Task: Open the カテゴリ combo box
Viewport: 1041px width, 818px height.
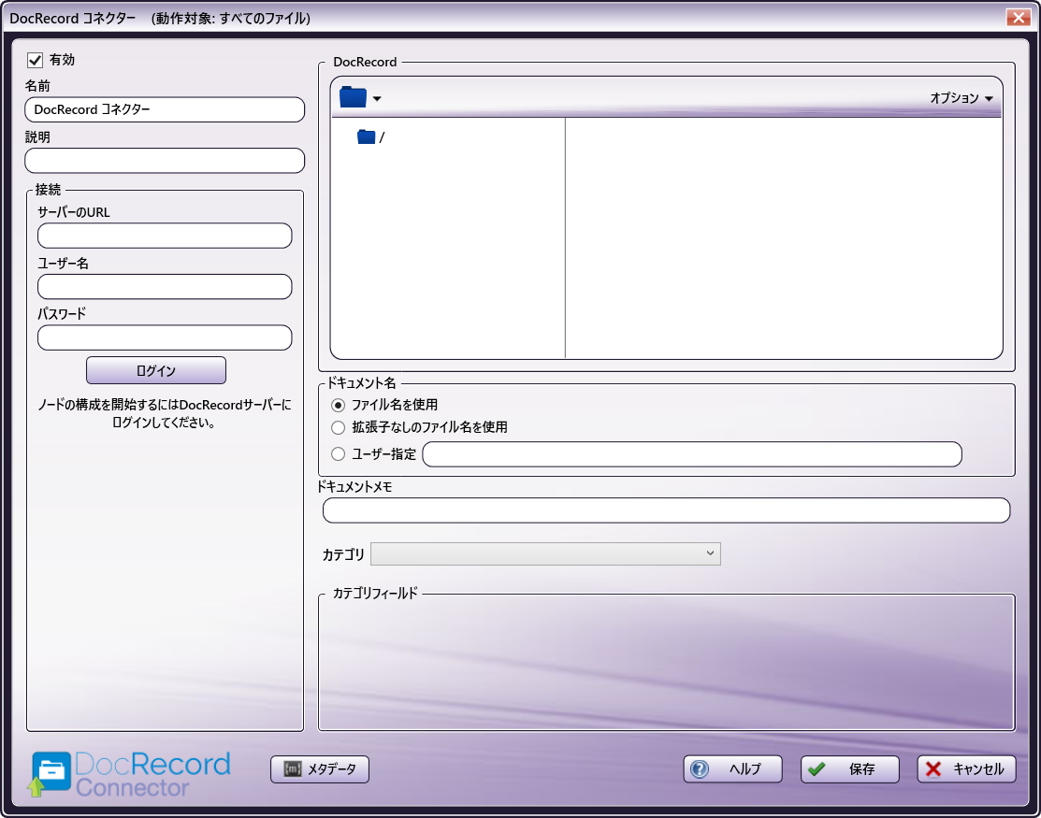Action: coord(545,554)
